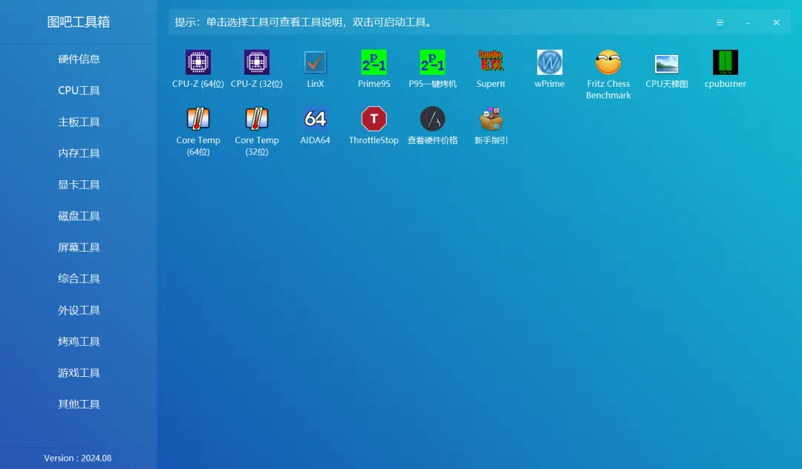The height and width of the screenshot is (469, 802).
Task: Select the ThrottleStop tool icon
Action: (x=374, y=119)
